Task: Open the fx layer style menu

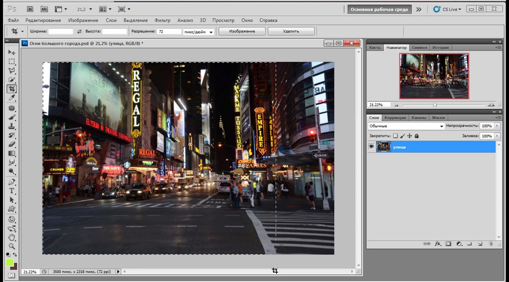Action: 438,244
